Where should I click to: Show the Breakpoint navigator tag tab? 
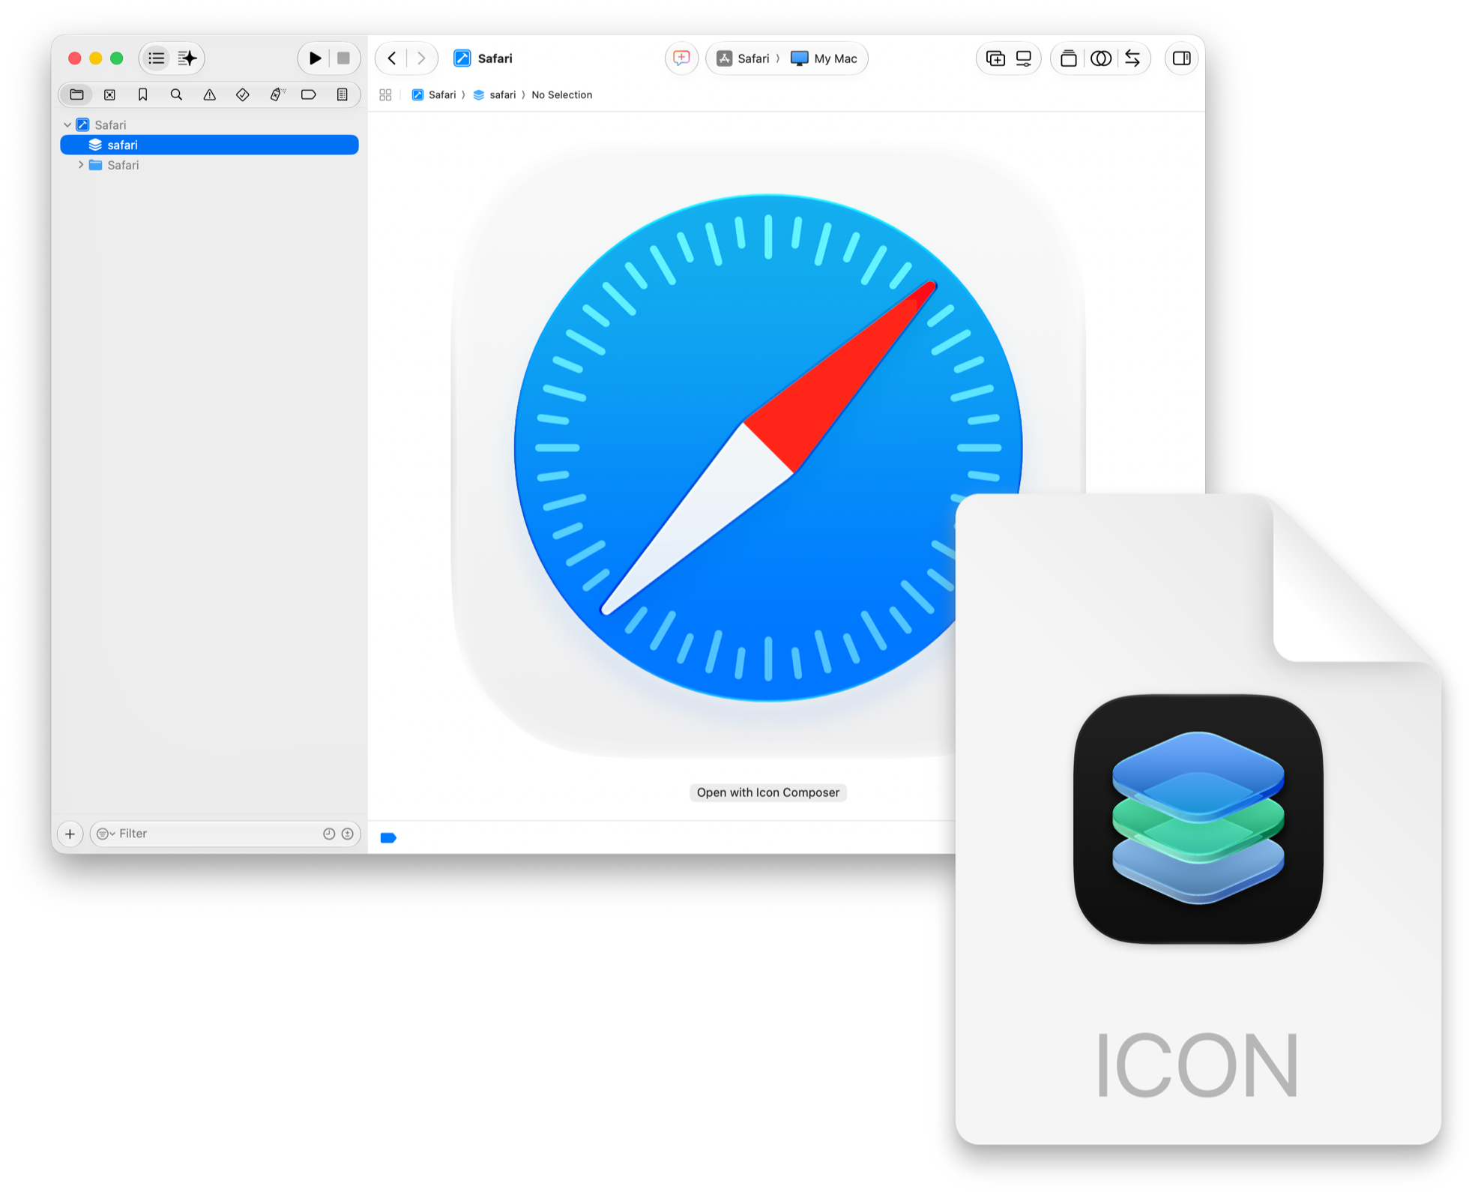(x=309, y=94)
